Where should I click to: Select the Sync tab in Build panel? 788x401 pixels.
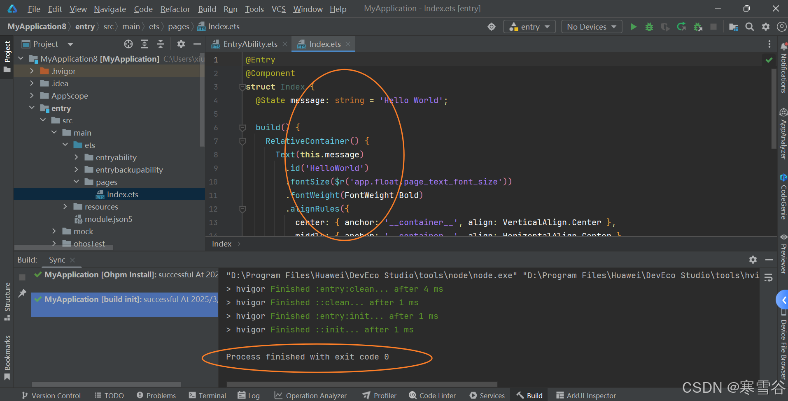click(x=57, y=260)
